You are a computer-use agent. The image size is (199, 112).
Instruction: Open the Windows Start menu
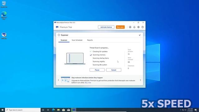click(x=2, y=110)
